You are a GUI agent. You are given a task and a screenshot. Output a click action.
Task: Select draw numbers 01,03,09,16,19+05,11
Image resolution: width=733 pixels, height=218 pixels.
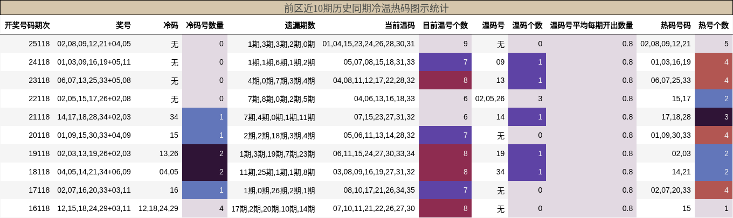(x=94, y=62)
